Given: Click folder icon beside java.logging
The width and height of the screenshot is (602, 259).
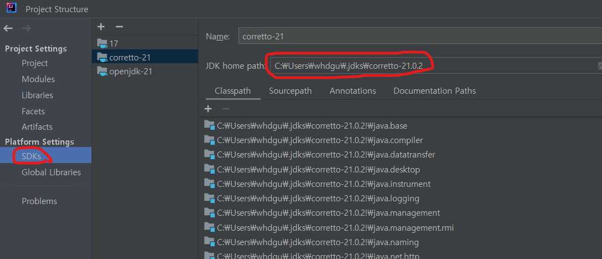Looking at the screenshot, I should tap(209, 197).
